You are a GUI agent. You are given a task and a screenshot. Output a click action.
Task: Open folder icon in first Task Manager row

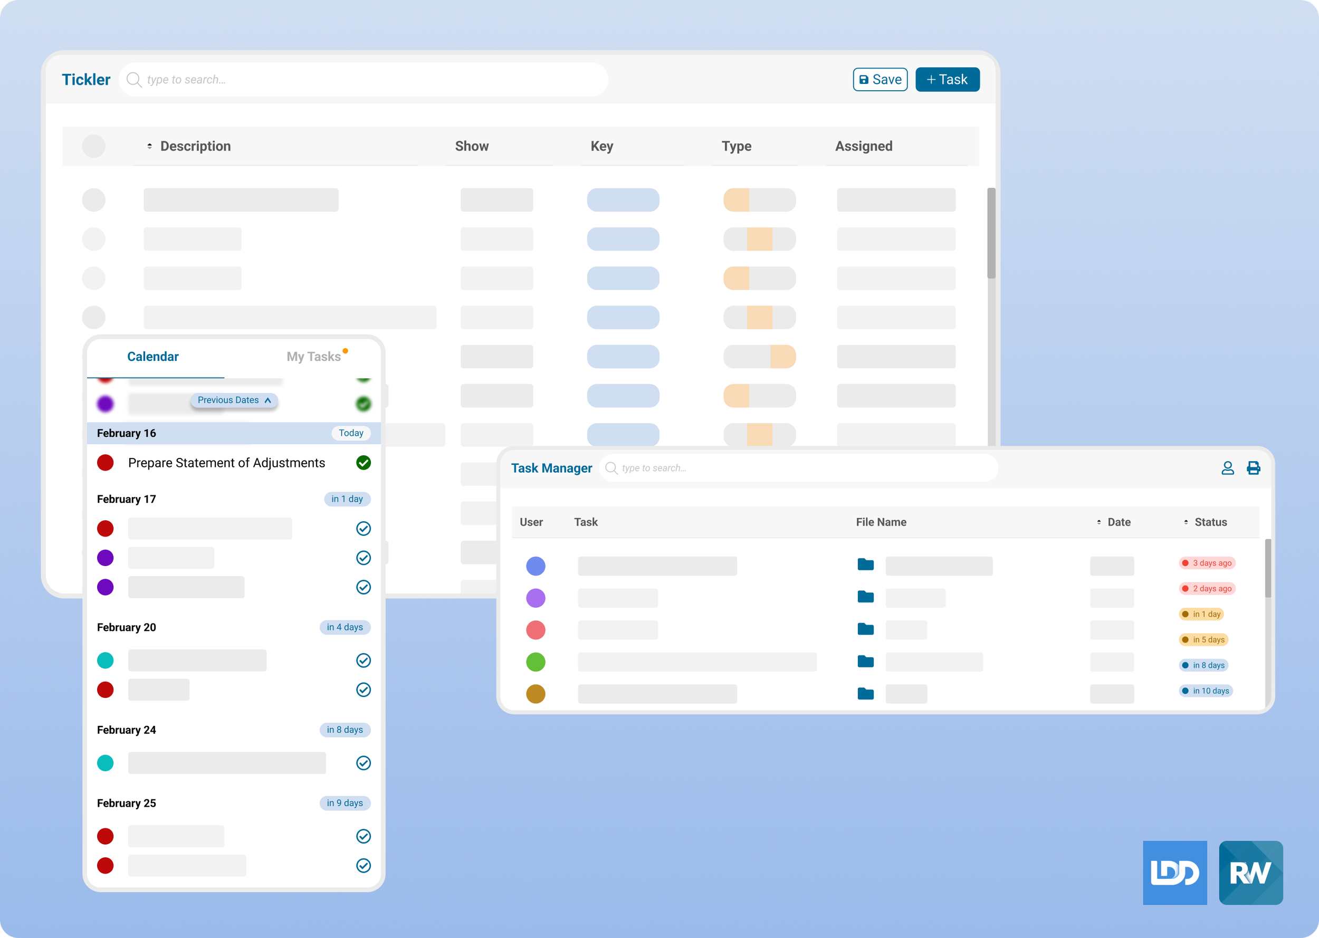[865, 564]
